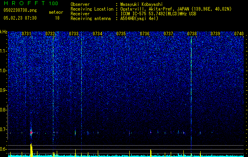Click the 0738 time marker
Viewport: 248px width, 157px height.
click(192, 34)
